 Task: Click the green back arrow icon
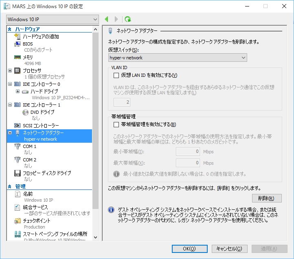click(x=107, y=19)
